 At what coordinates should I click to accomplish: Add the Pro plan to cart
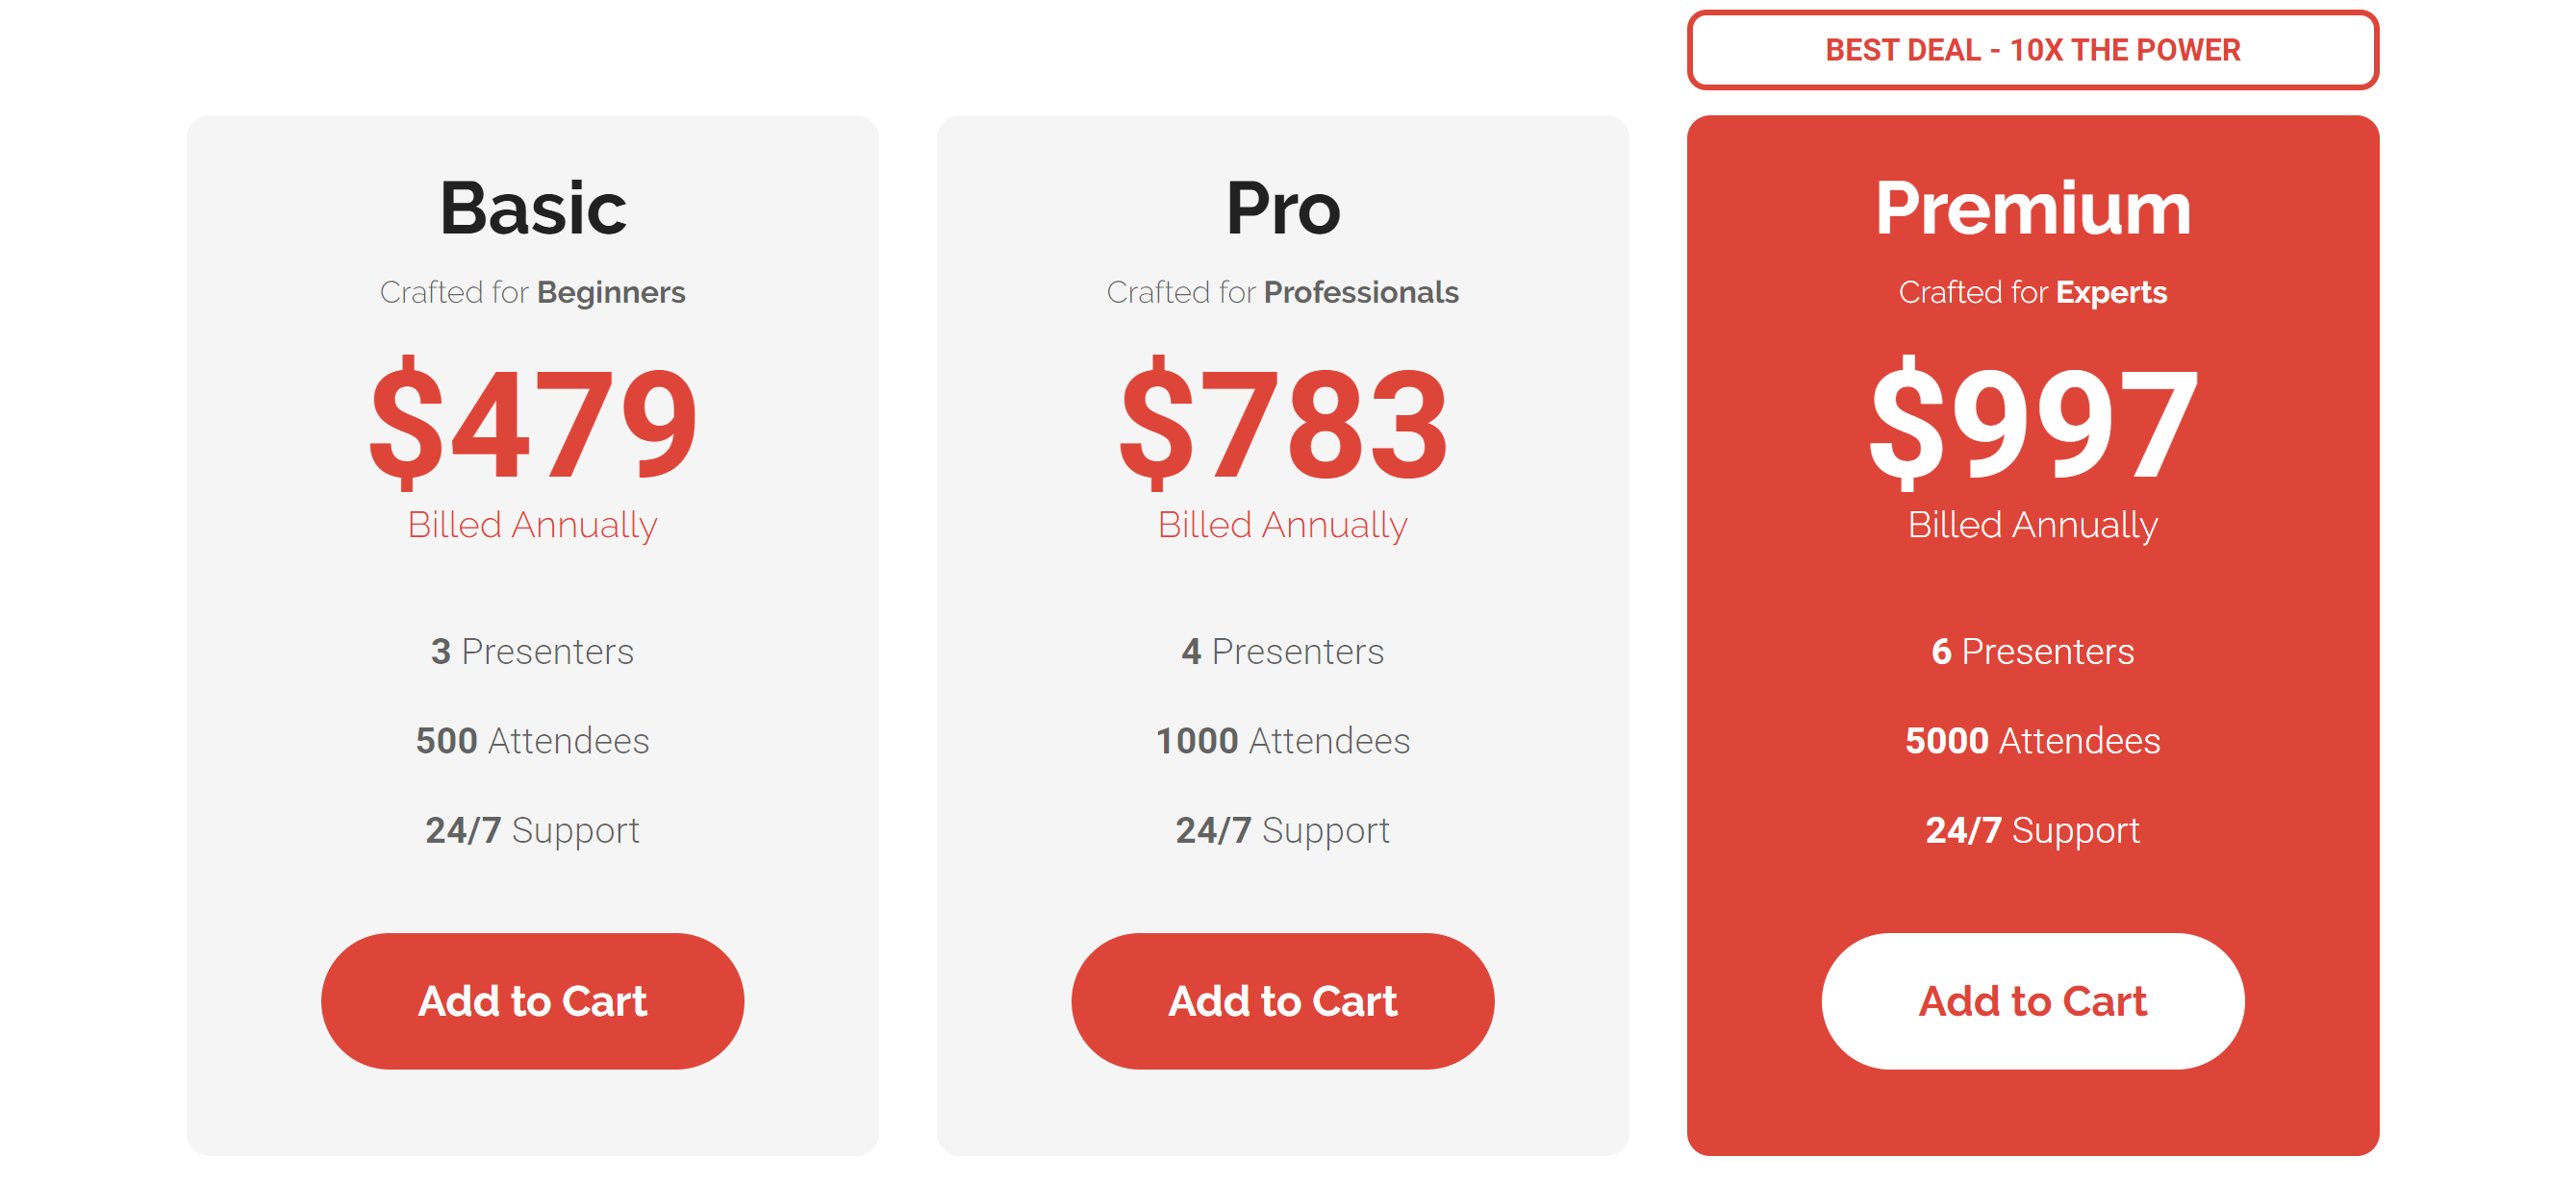(x=1282, y=1000)
